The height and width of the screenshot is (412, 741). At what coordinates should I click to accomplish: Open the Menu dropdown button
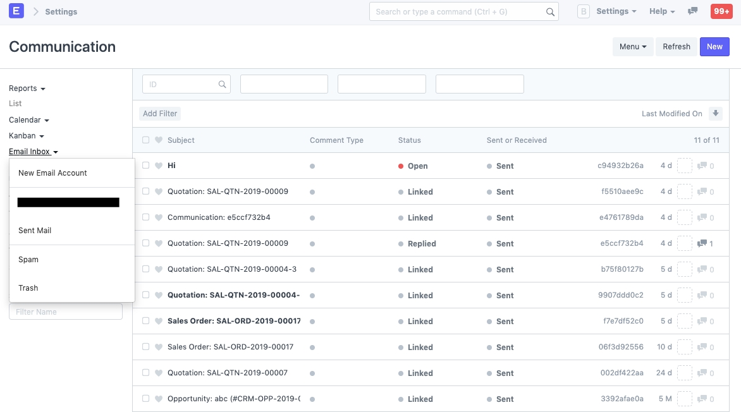point(633,47)
